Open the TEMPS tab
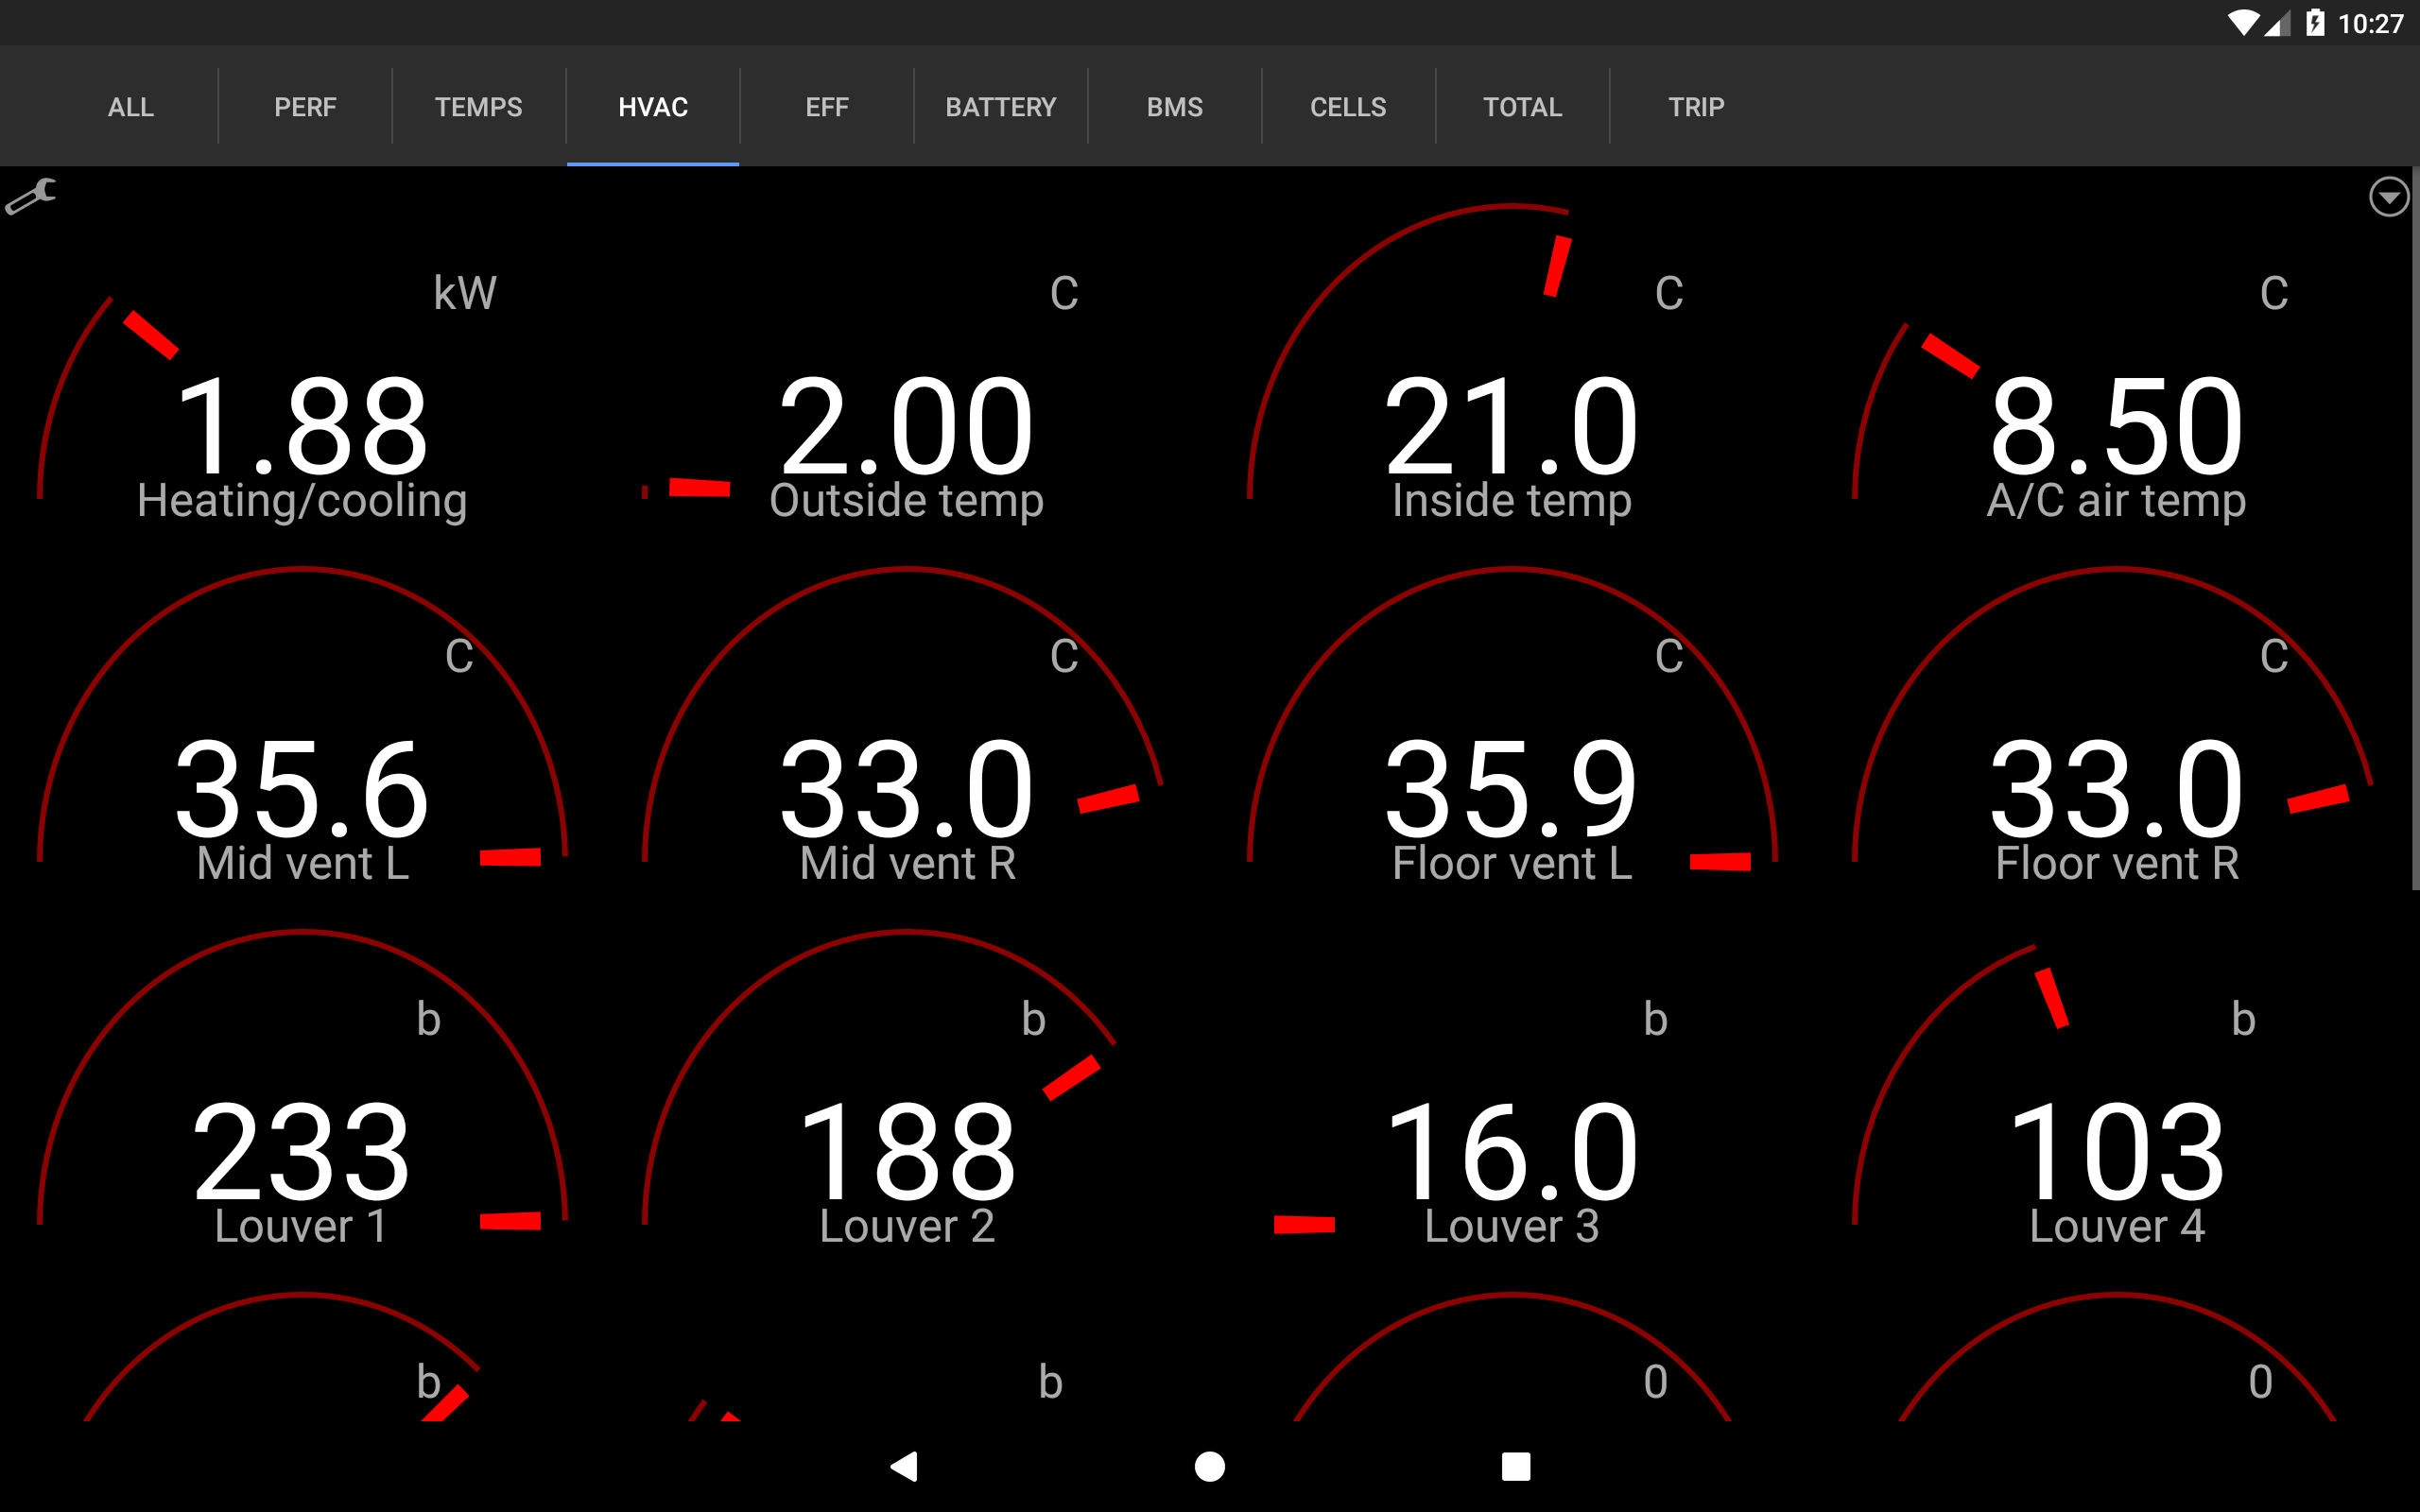The width and height of the screenshot is (2420, 1512). (479, 107)
